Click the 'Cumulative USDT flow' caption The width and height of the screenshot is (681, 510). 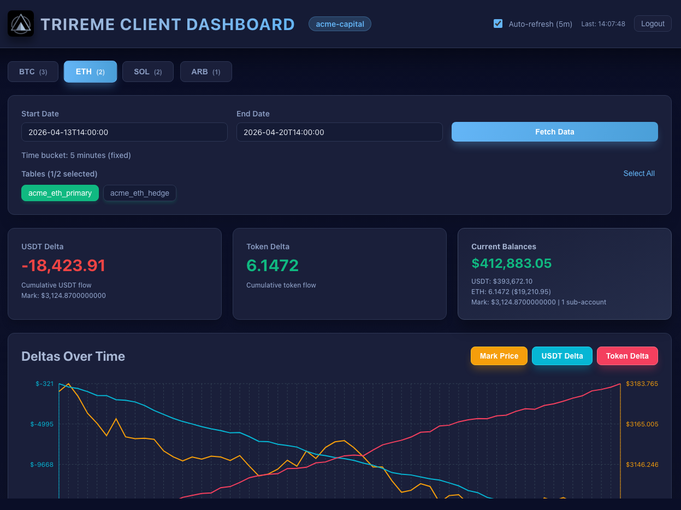tap(56, 285)
